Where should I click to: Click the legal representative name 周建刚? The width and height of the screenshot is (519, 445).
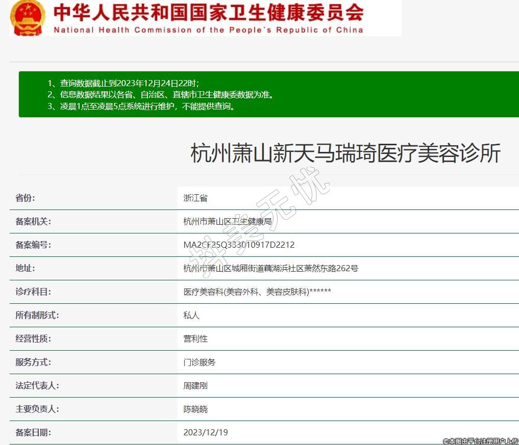(x=195, y=386)
